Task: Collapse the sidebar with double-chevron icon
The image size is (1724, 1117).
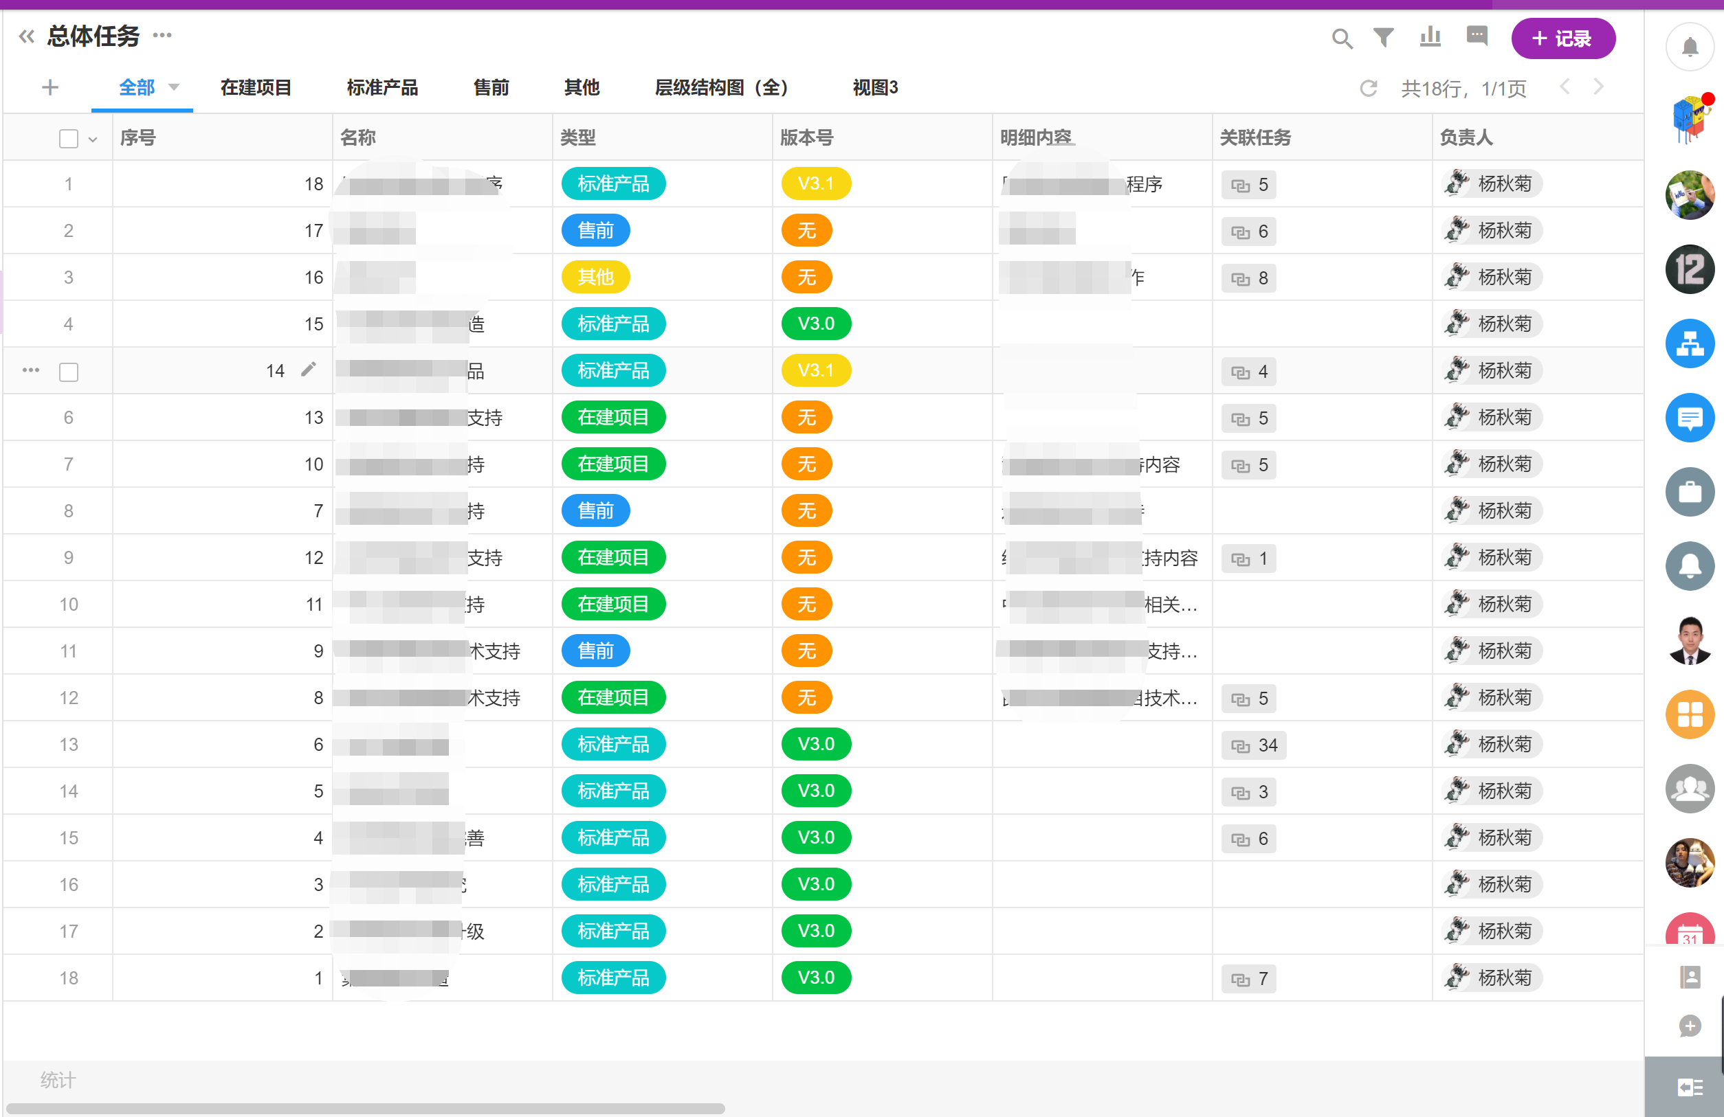Action: [x=27, y=36]
